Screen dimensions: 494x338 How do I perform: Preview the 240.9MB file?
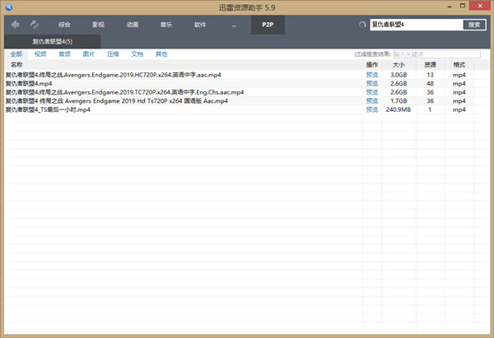pos(372,109)
